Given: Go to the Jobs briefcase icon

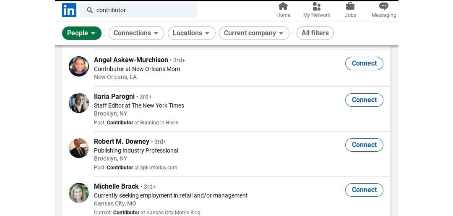Looking at the screenshot, I should pyautogui.click(x=350, y=6).
